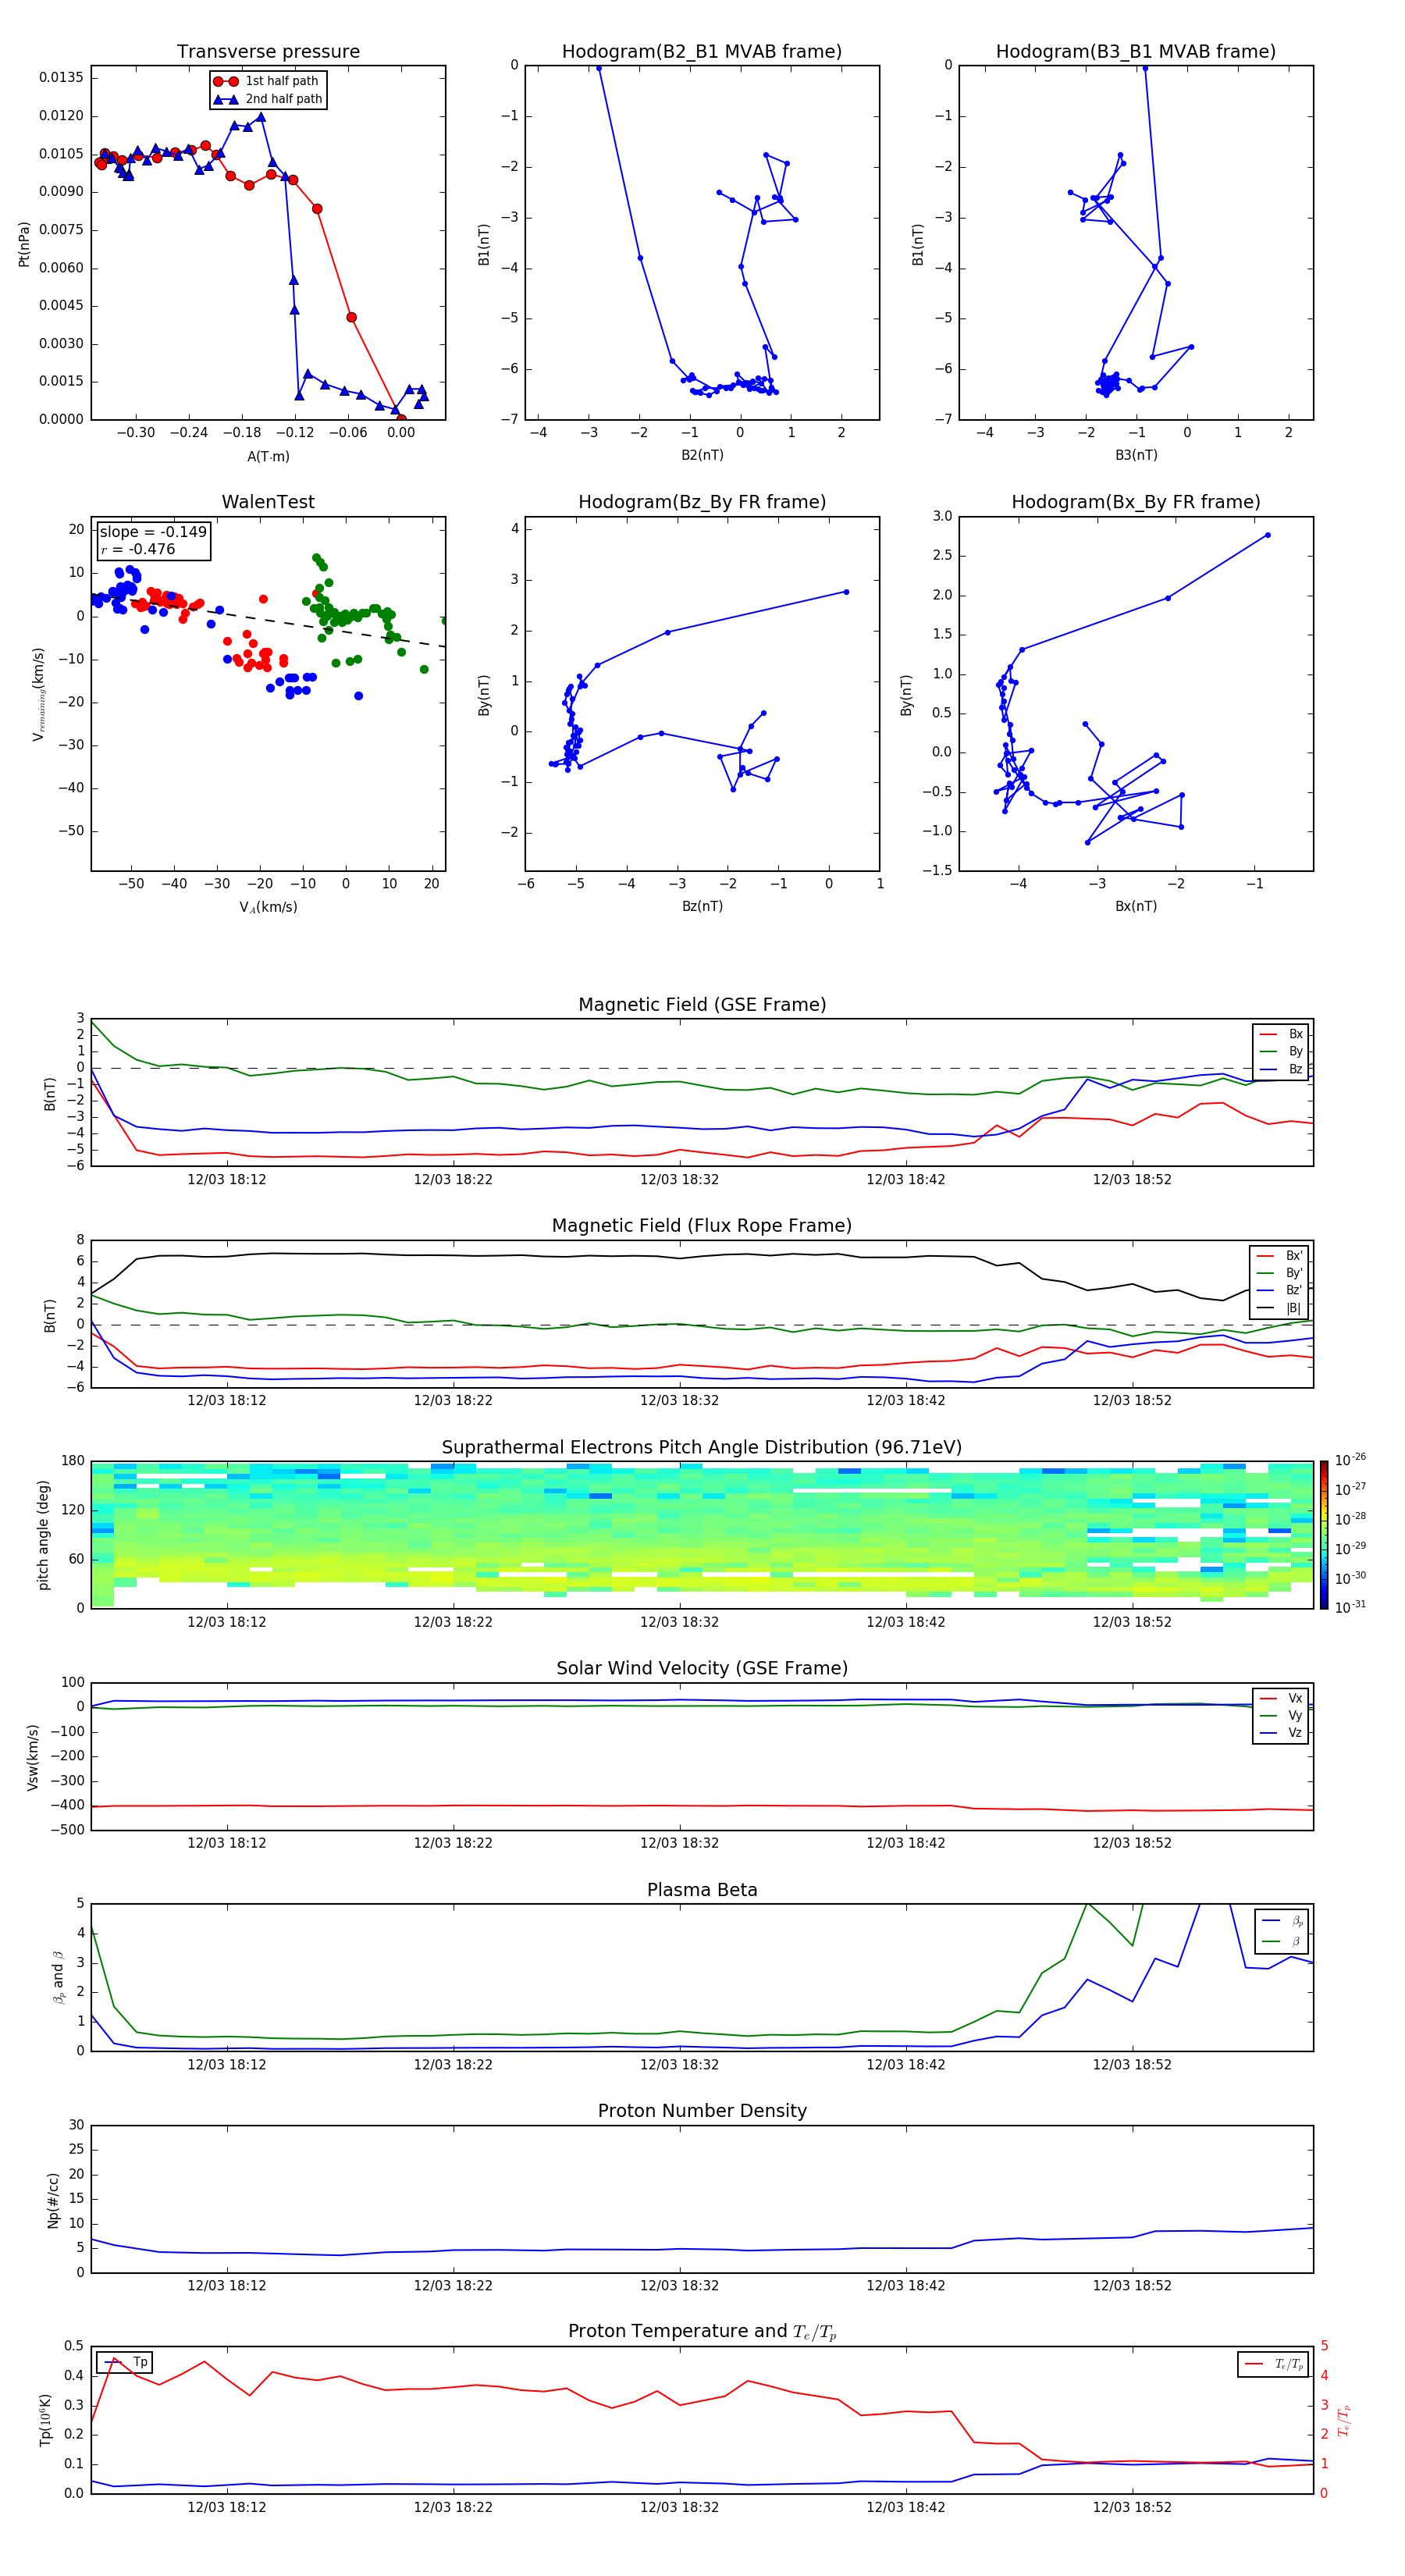Select the Vy legend entry
1405x2576 pixels.
click(1281, 1715)
